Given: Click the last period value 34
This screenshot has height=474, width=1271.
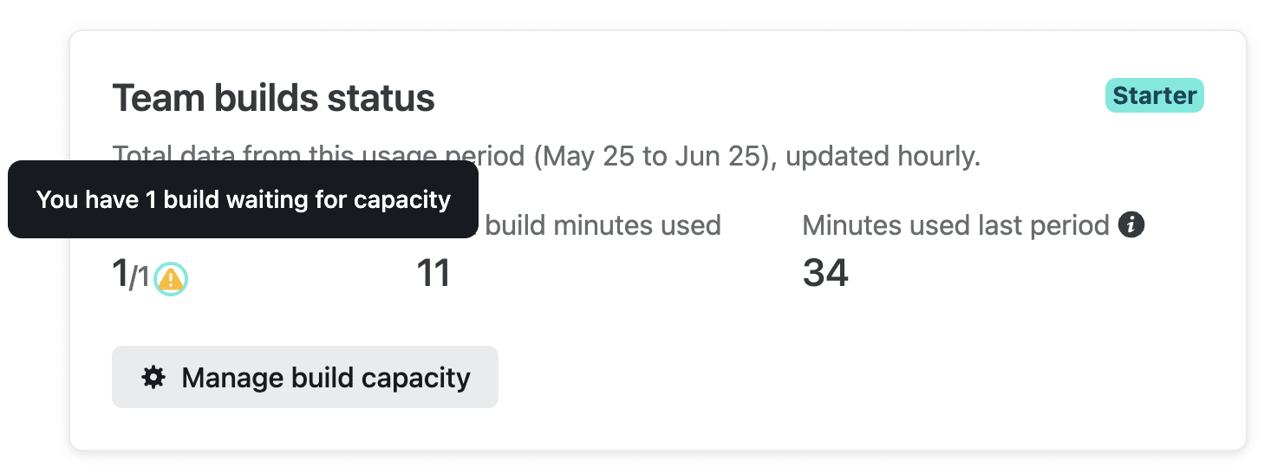Looking at the screenshot, I should click(x=825, y=274).
